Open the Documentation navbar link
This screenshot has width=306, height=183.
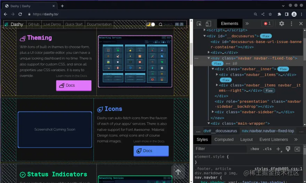point(99,24)
